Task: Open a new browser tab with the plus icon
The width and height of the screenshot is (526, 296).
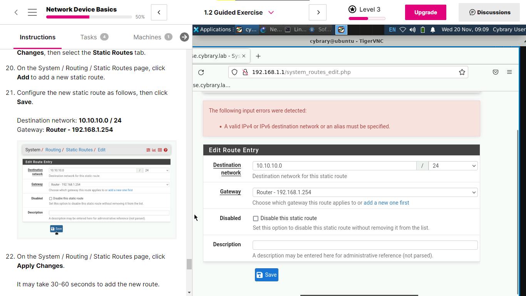Action: pos(258,56)
